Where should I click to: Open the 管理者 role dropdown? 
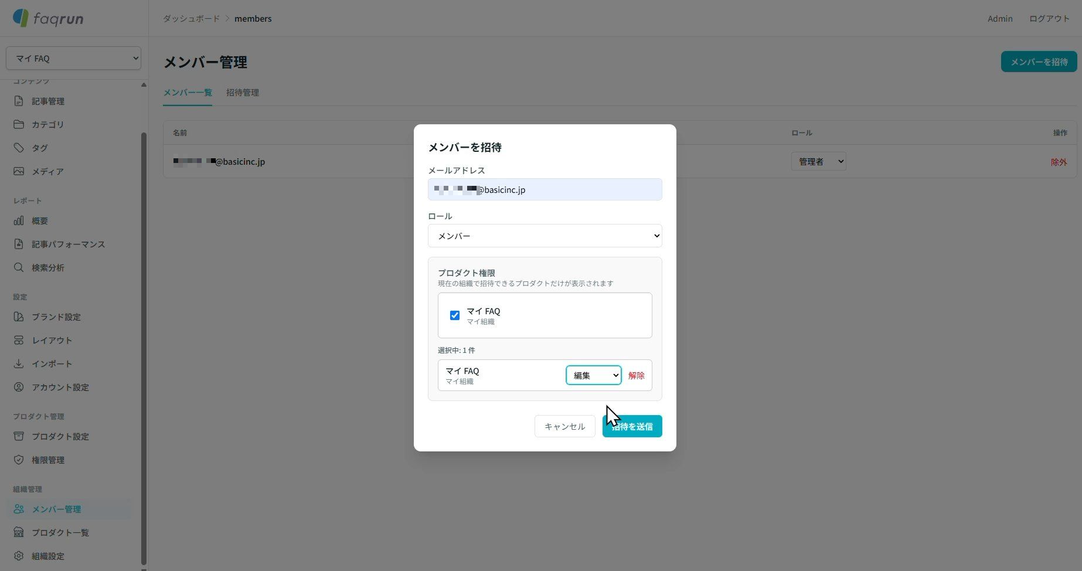(x=818, y=161)
